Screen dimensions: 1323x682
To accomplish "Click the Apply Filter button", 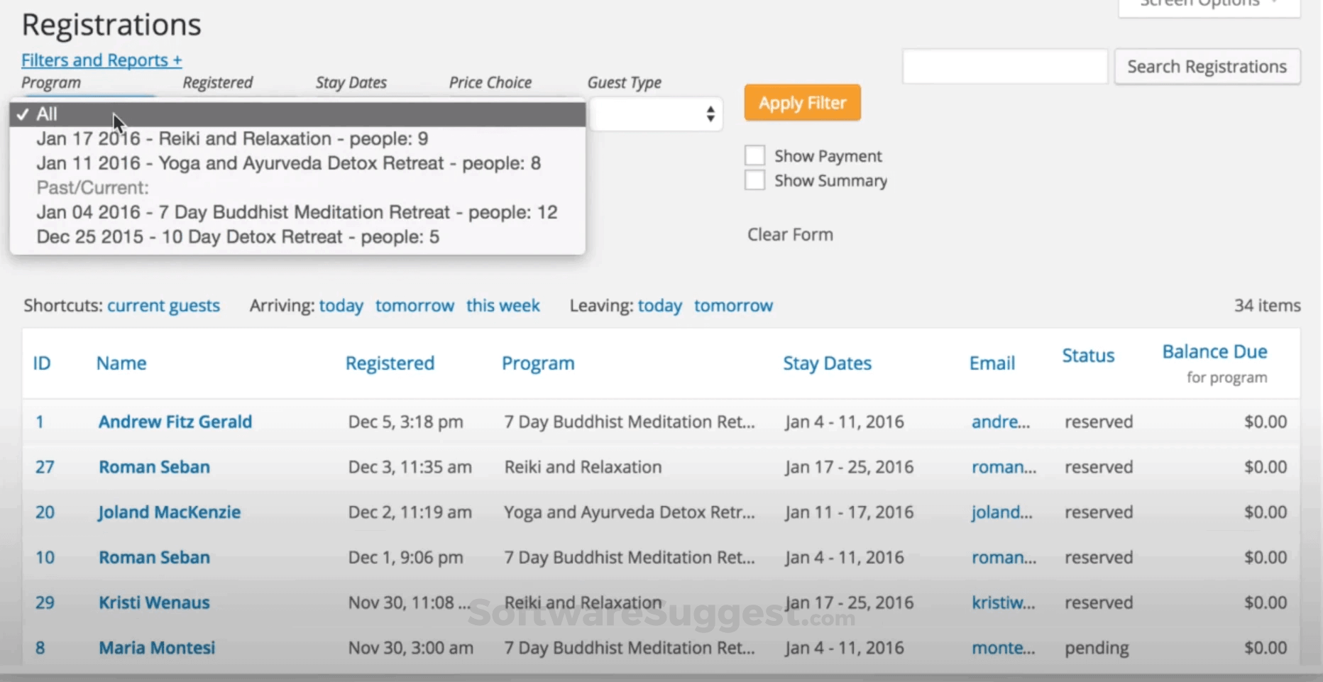I will [x=801, y=102].
